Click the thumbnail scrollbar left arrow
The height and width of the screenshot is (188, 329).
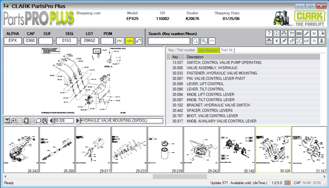point(6,177)
